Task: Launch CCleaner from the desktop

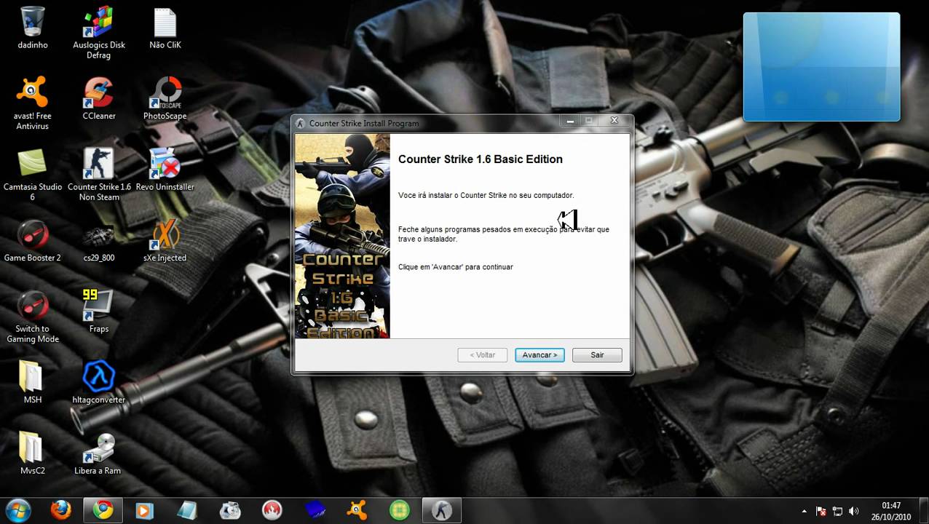Action: coord(99,99)
